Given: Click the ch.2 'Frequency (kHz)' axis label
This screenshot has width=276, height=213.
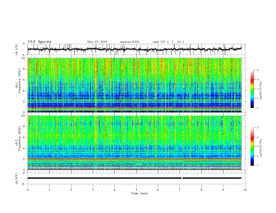Looking at the screenshot, I should point(20,139).
